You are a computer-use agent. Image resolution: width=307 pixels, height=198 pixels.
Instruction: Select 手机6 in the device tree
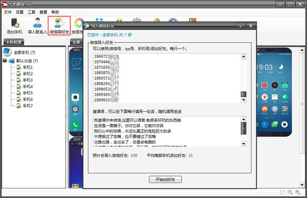pos(28,99)
